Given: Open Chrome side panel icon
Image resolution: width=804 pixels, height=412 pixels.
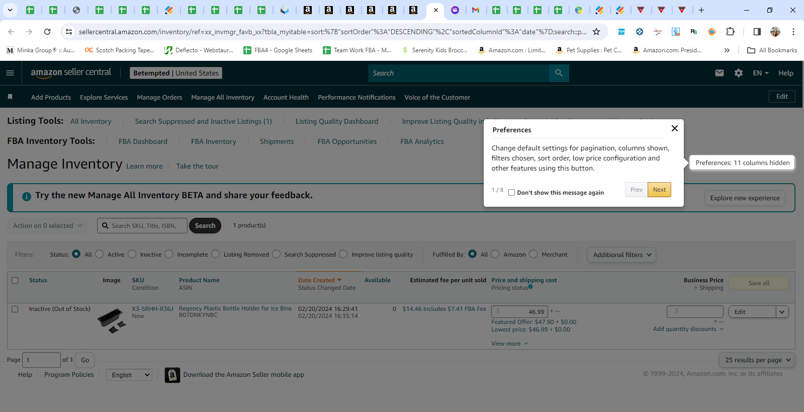Looking at the screenshot, I should click(757, 32).
